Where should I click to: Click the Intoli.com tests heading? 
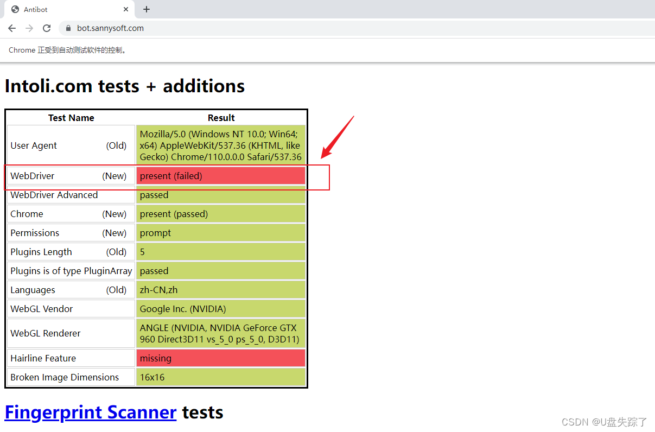(124, 86)
